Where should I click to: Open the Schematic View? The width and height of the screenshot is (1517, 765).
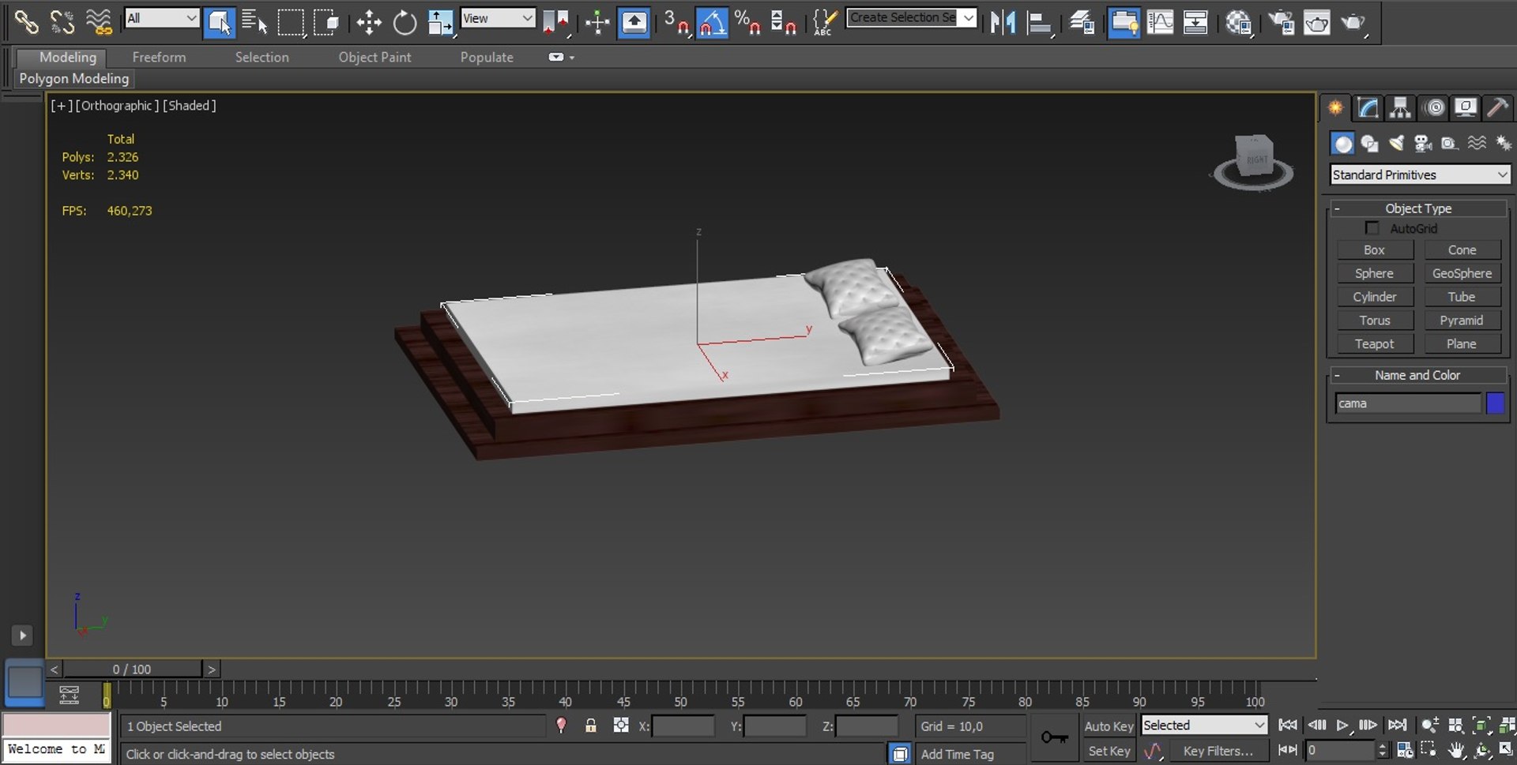click(1195, 22)
